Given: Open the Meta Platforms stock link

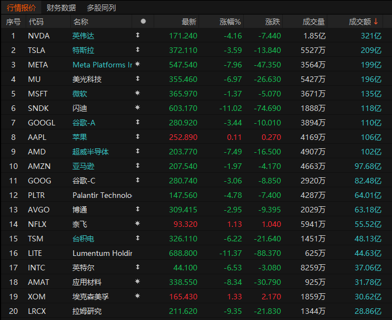Looking at the screenshot, I should [x=102, y=65].
